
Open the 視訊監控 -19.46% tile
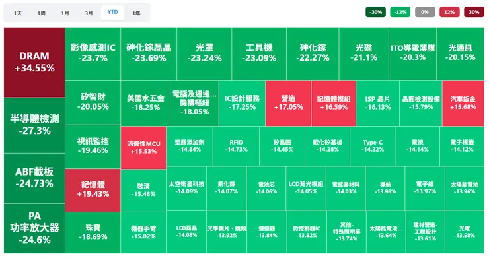click(93, 146)
